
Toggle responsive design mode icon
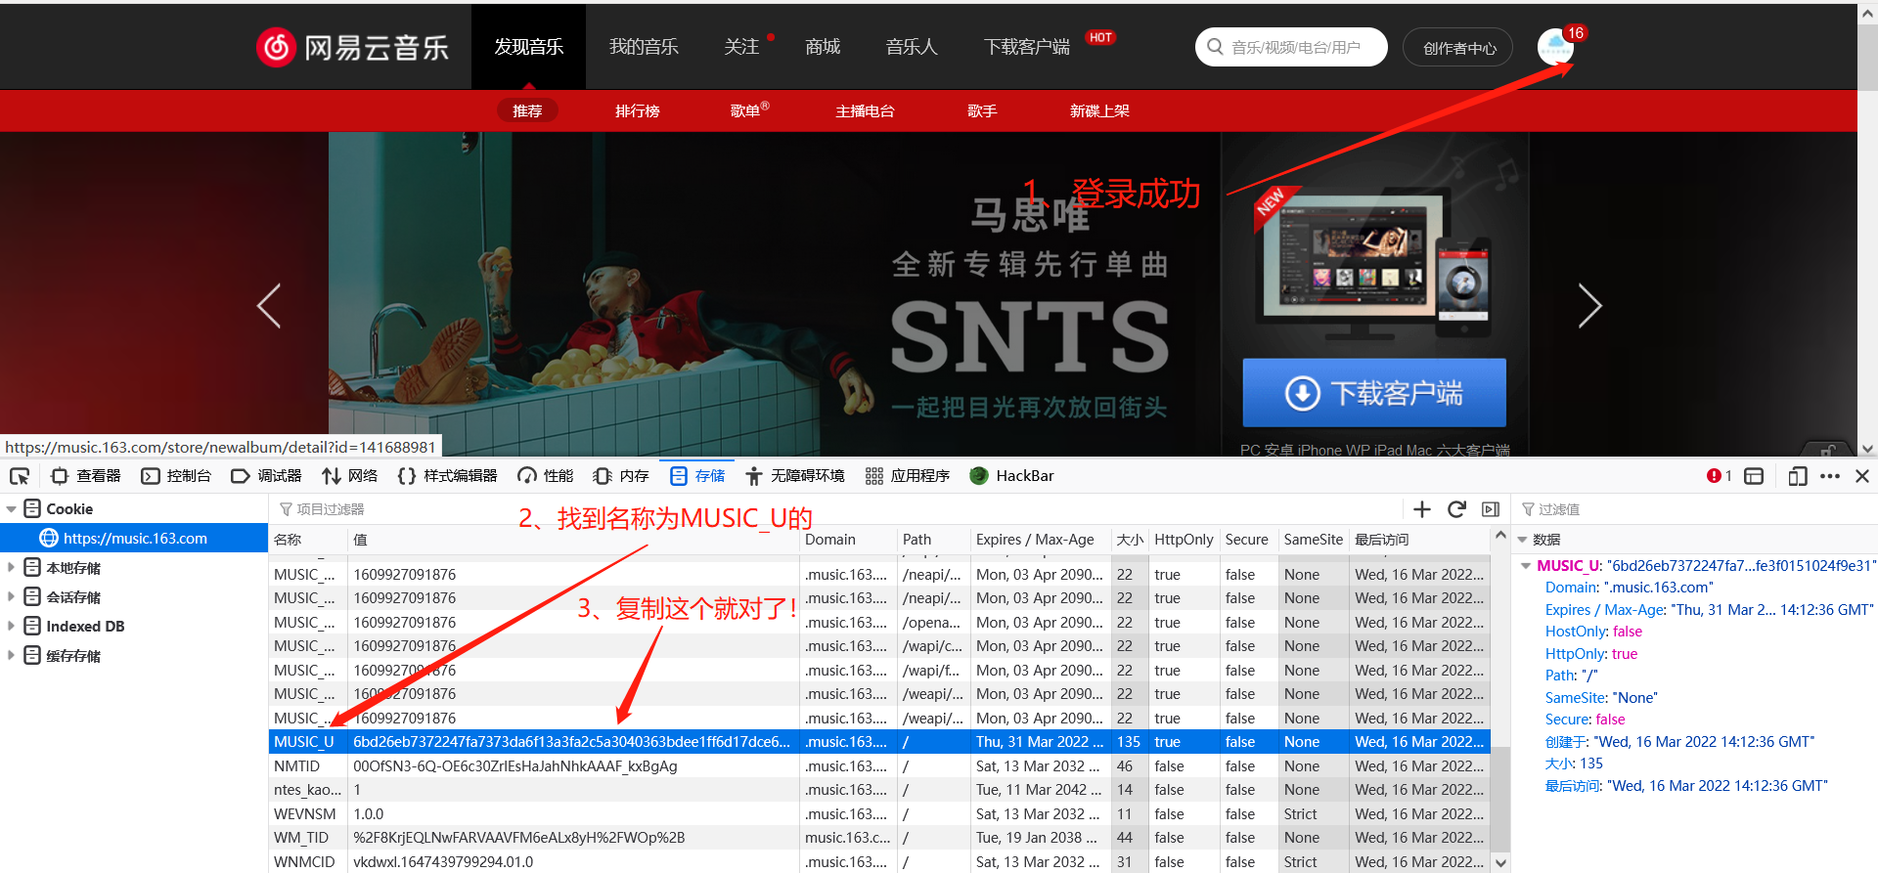[1797, 476]
